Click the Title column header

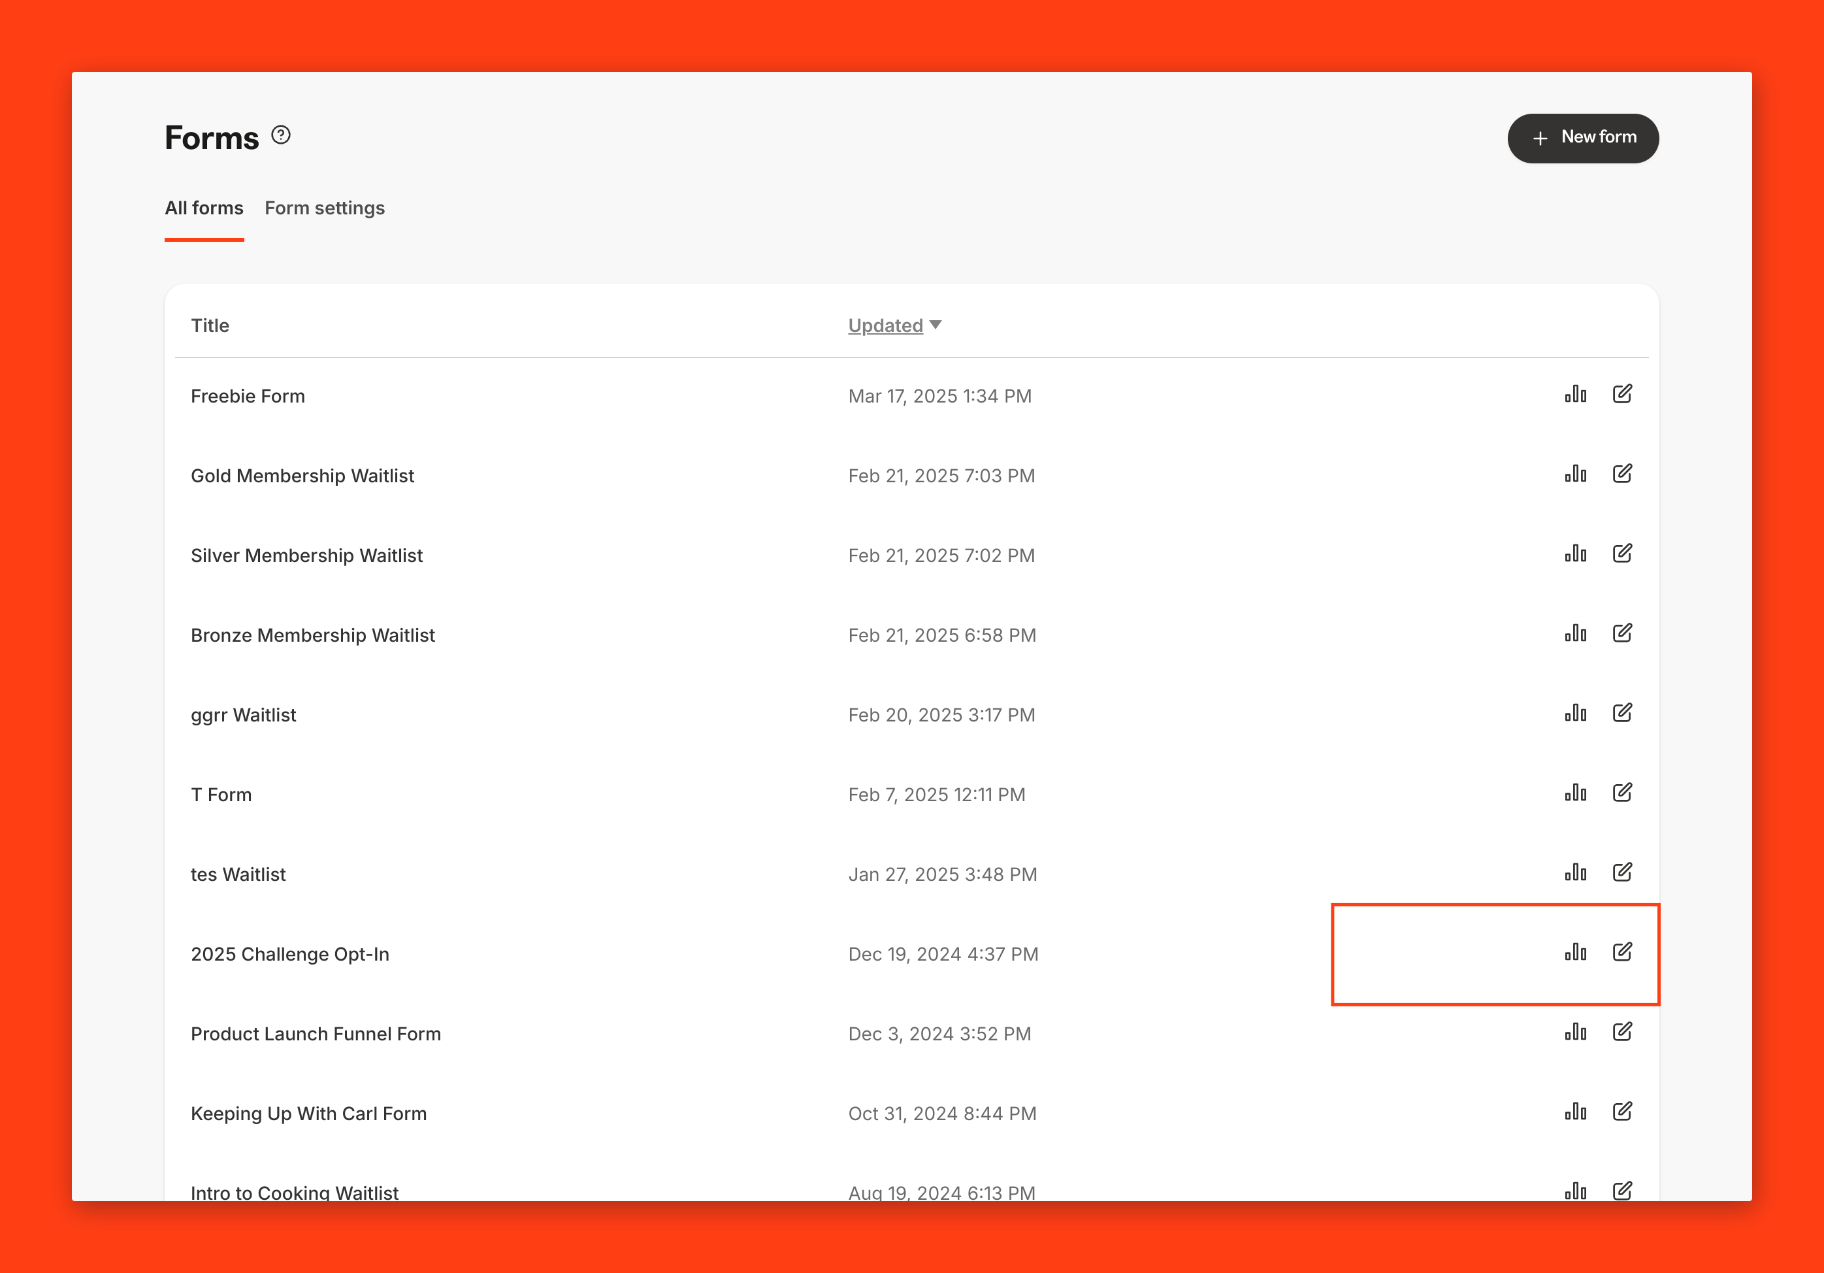(x=210, y=326)
